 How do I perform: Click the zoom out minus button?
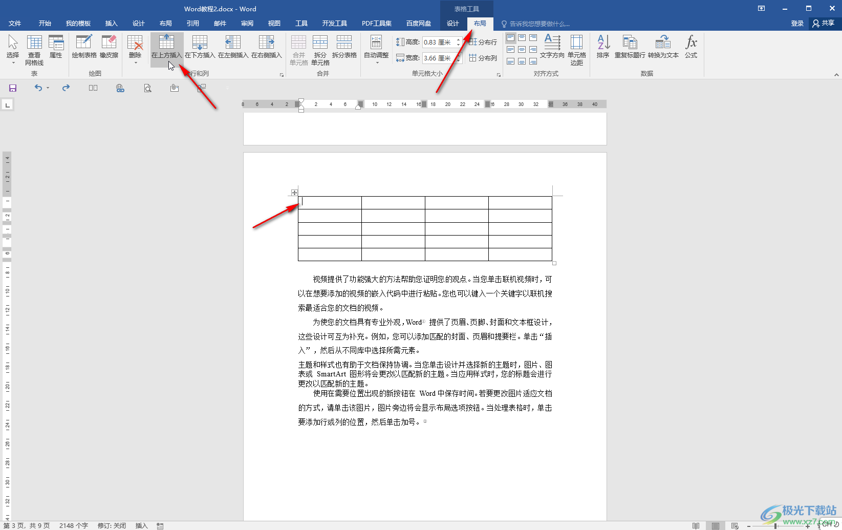click(748, 526)
